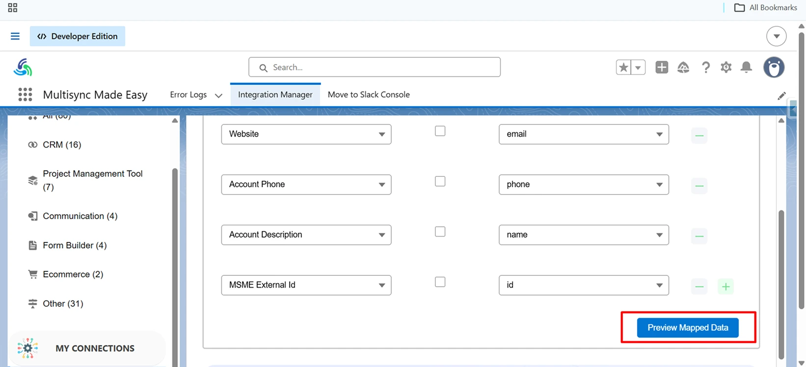This screenshot has width=806, height=367.
Task: Remove the Website mapping row with minus
Action: pyautogui.click(x=699, y=135)
